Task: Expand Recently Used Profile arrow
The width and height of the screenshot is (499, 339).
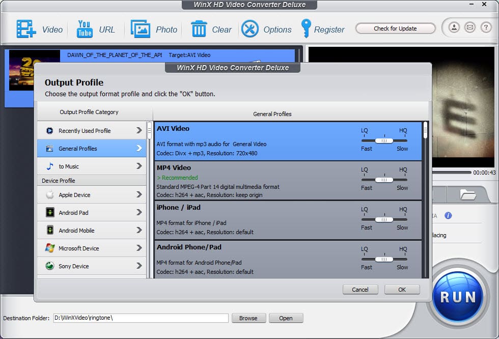Action: (x=139, y=130)
